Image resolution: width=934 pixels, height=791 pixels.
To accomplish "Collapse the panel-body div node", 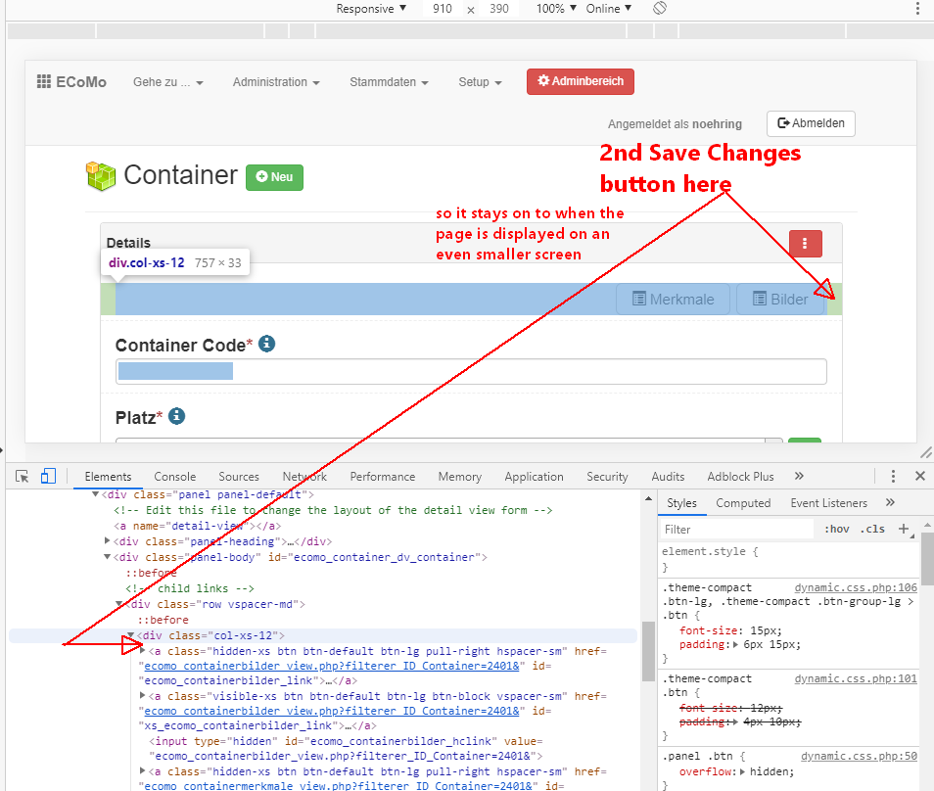I will (x=108, y=557).
